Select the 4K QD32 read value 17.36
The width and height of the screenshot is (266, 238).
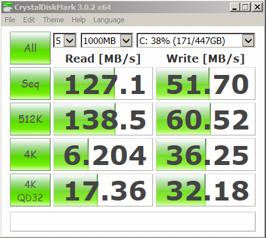(x=103, y=190)
